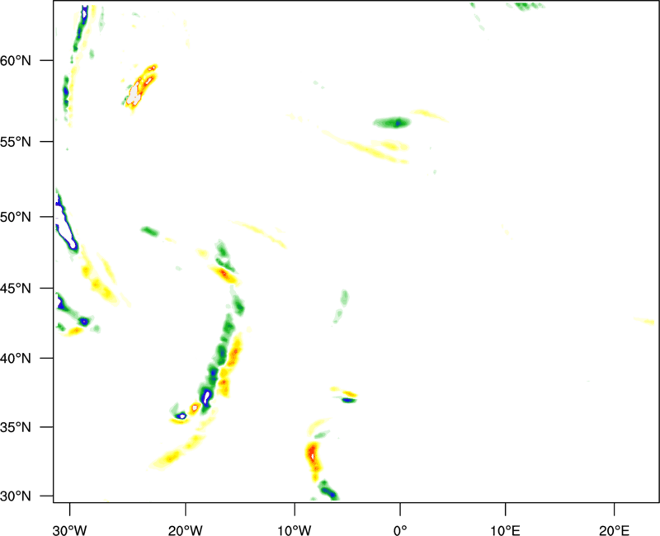Click the 30°N latitude label
The height and width of the screenshot is (536, 660).
(16, 496)
